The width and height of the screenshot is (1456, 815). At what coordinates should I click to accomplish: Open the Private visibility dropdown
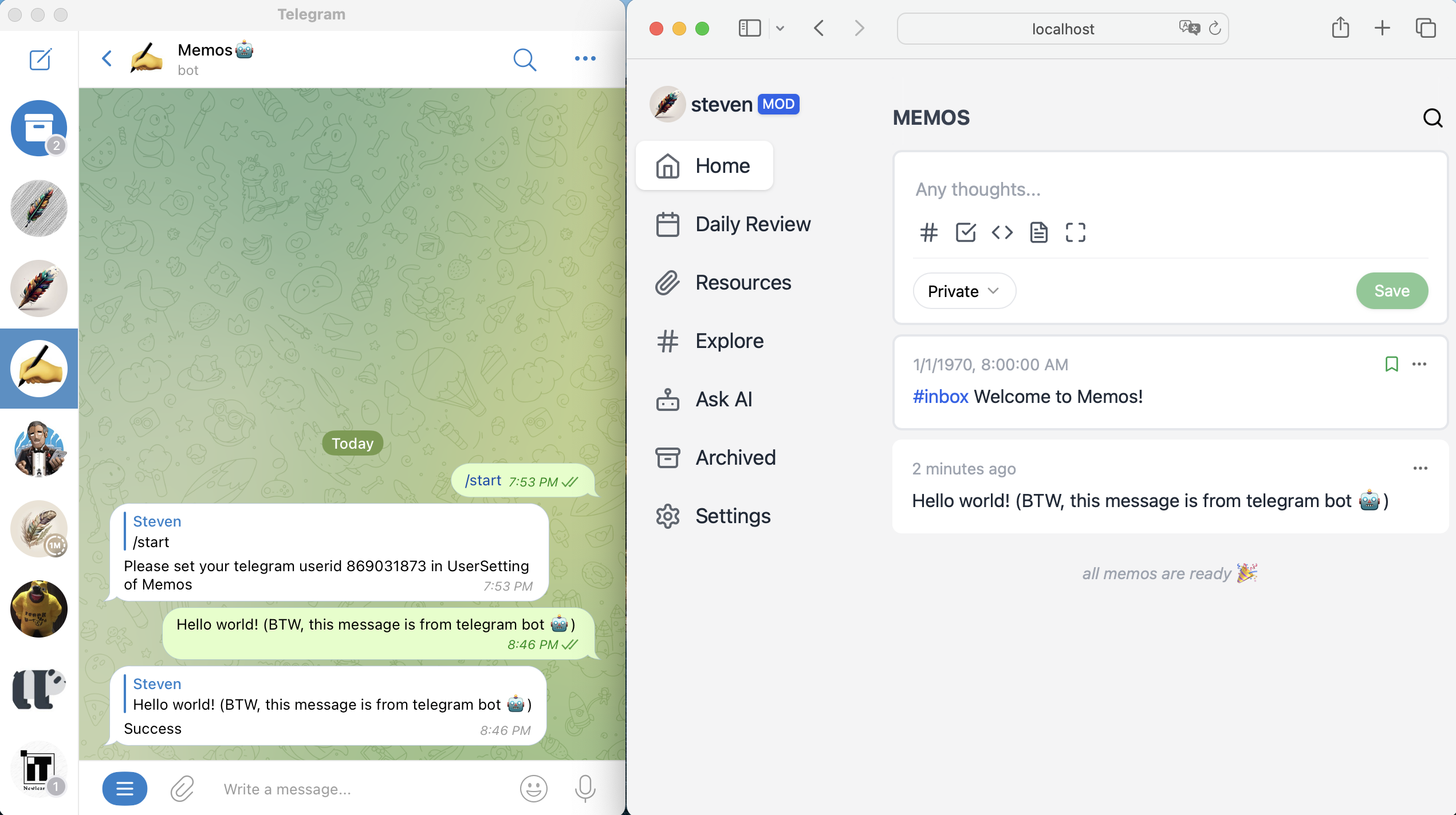point(964,291)
